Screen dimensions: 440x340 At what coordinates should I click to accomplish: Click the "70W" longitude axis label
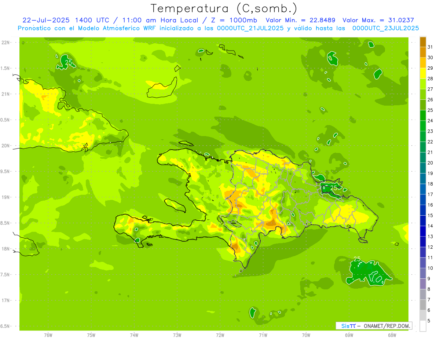click(x=306, y=335)
